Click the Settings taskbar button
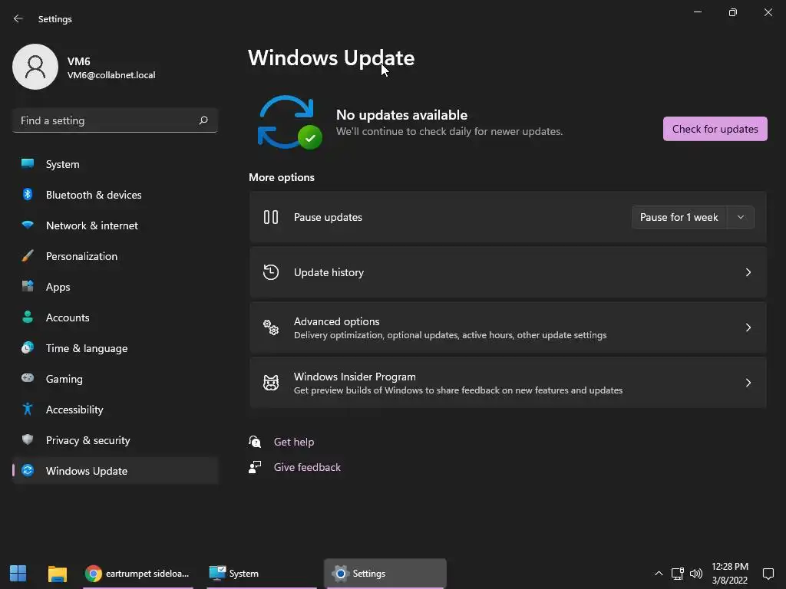Screen dimensions: 786x589 tap(385, 574)
